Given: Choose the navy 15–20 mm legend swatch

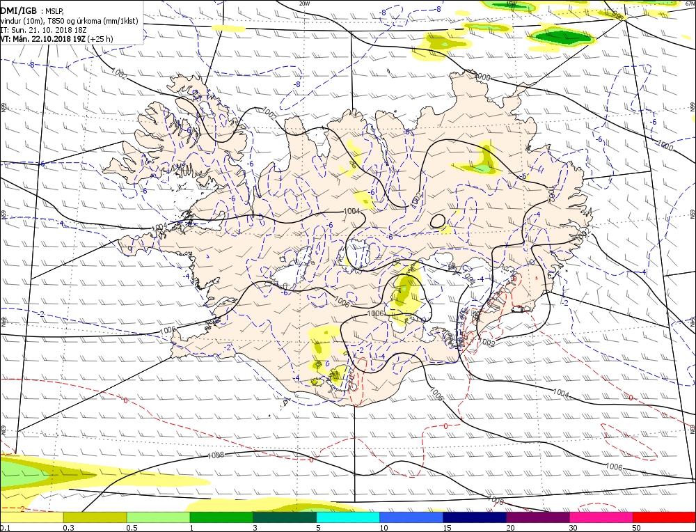Looking at the screenshot, I should pyautogui.click(x=475, y=517).
